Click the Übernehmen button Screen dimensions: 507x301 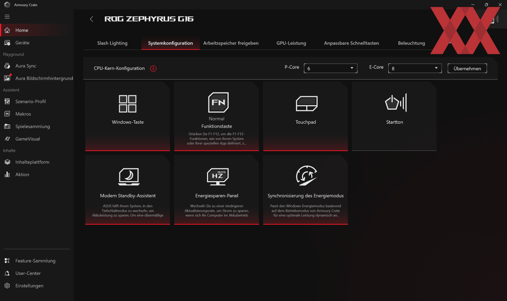(467, 68)
